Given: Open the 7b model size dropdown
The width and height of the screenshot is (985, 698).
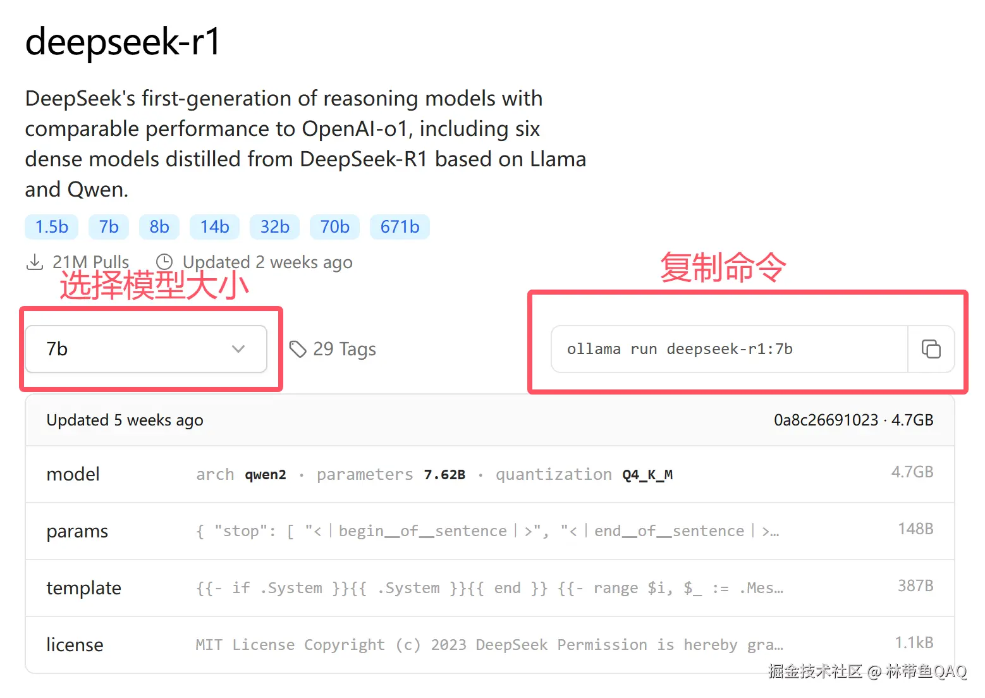Looking at the screenshot, I should point(146,349).
